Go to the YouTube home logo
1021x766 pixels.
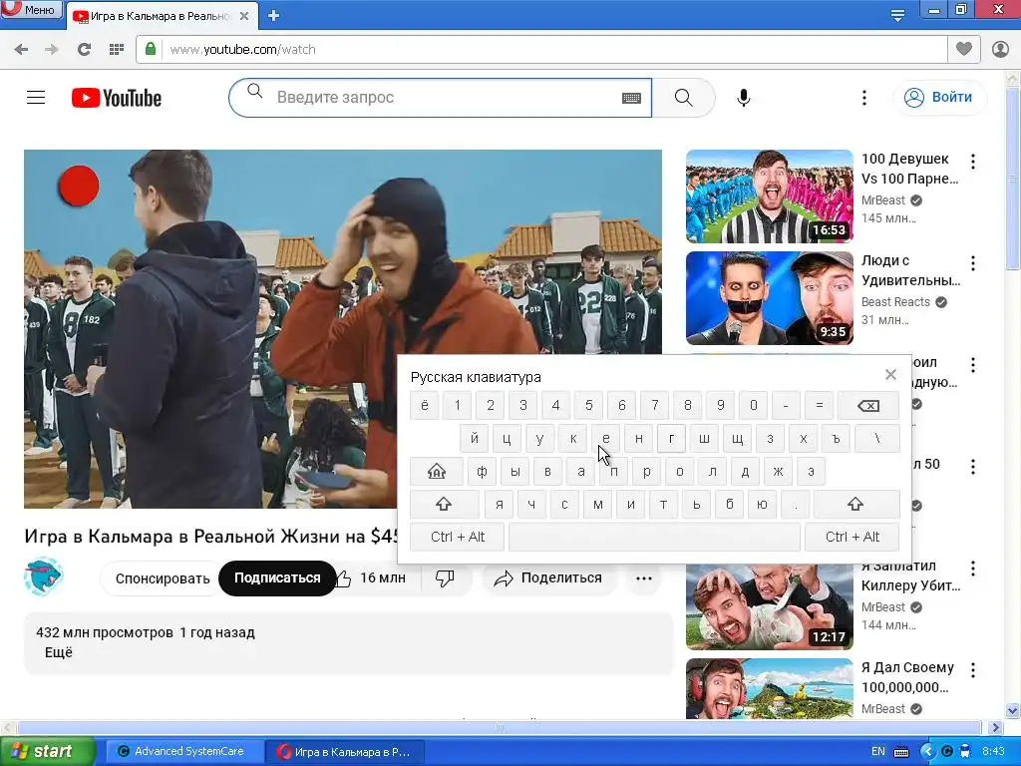[117, 98]
